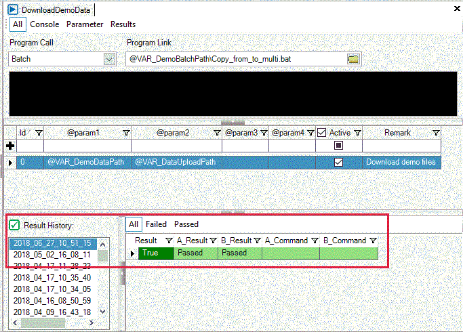Click the @VAR_DemoDataPath cell
This screenshot has width=463, height=332.
tap(87, 163)
